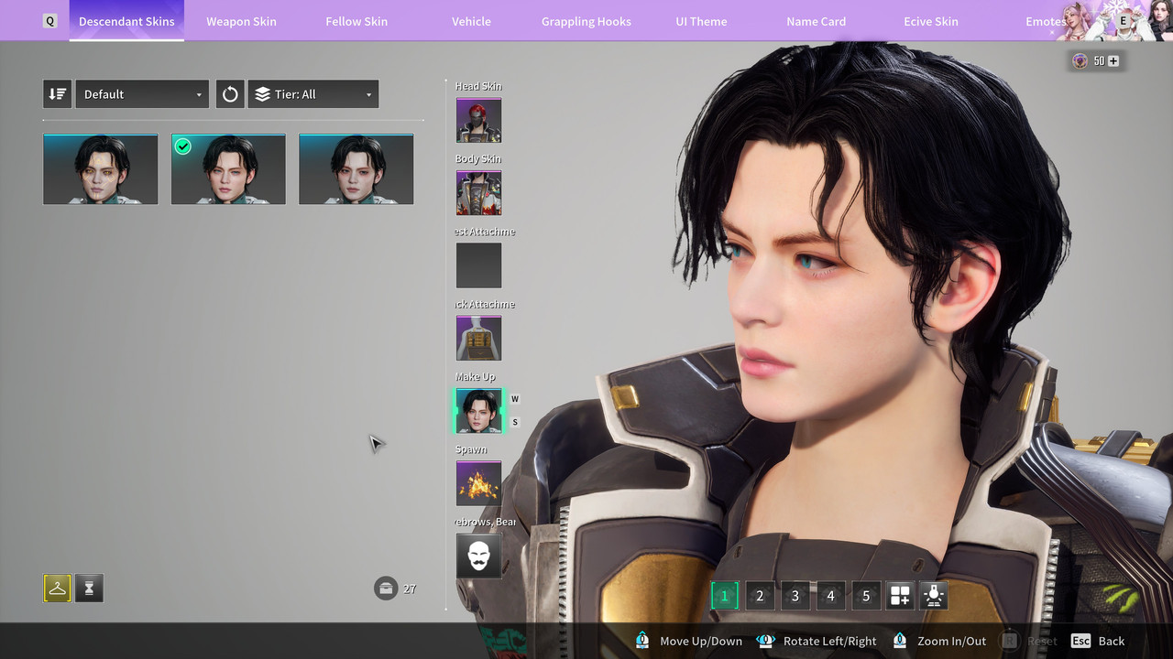Click the add preset grid-plus icon

[900, 596]
